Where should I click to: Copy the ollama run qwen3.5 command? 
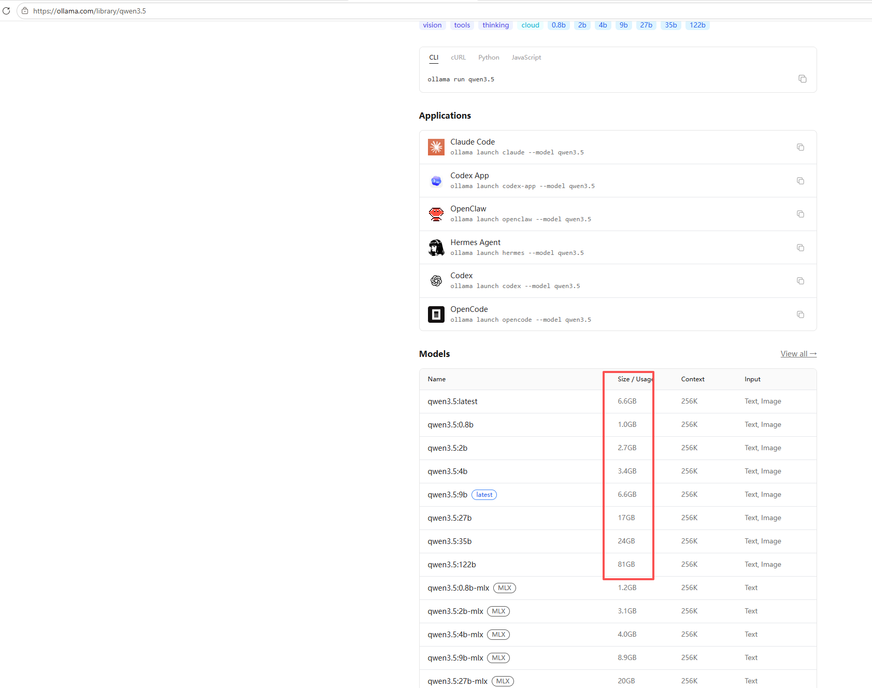802,79
